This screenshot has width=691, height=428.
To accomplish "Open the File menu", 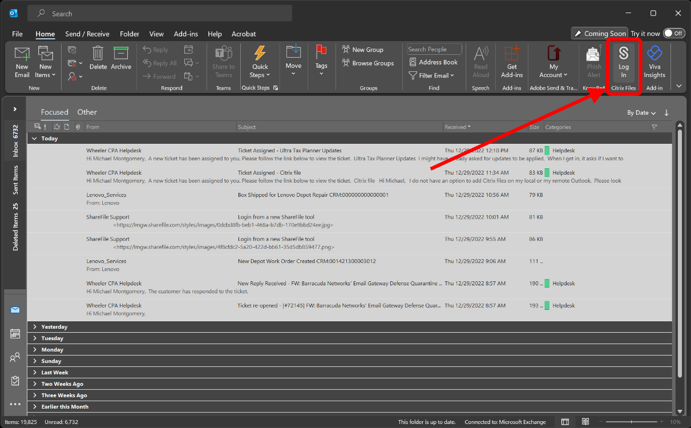I will coord(17,34).
